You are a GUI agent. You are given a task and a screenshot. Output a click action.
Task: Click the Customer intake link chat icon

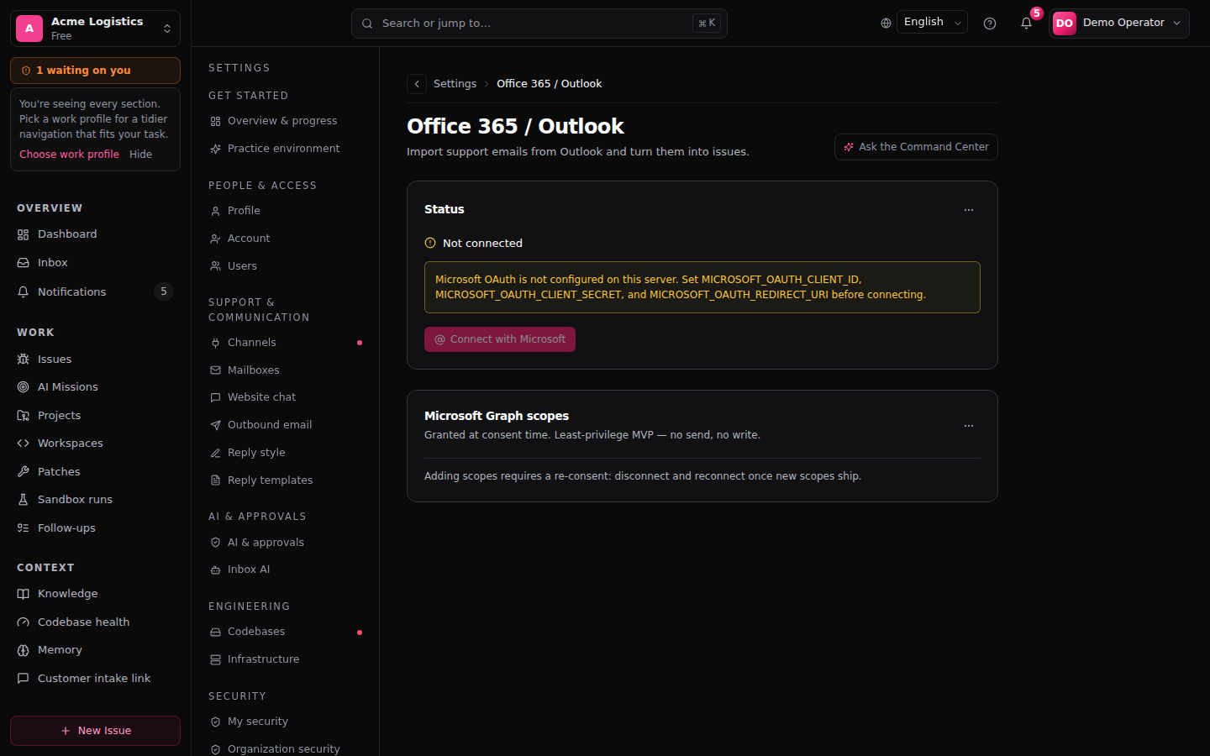point(24,679)
